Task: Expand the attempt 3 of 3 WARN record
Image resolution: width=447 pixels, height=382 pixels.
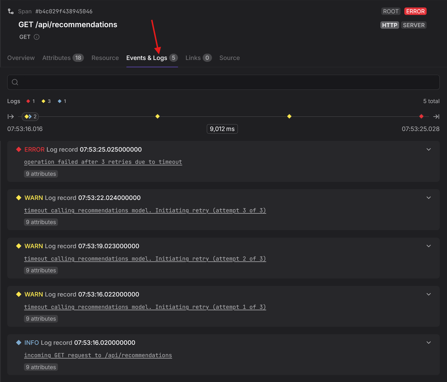Action: tap(429, 198)
